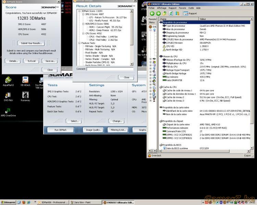The image size is (257, 205).
Task: Show more quick launch items with » chevron
Action: pyautogui.click(x=35, y=202)
